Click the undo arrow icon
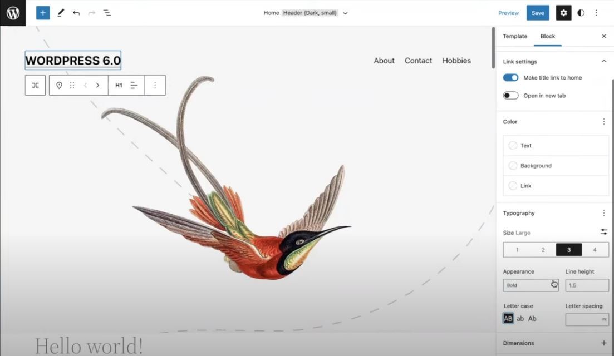The image size is (614, 356). click(76, 13)
